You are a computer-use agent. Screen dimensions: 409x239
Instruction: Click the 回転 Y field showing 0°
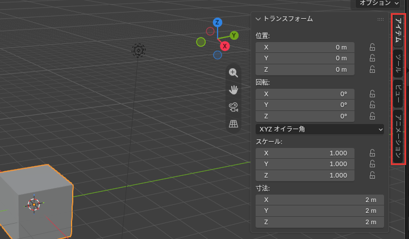(305, 105)
